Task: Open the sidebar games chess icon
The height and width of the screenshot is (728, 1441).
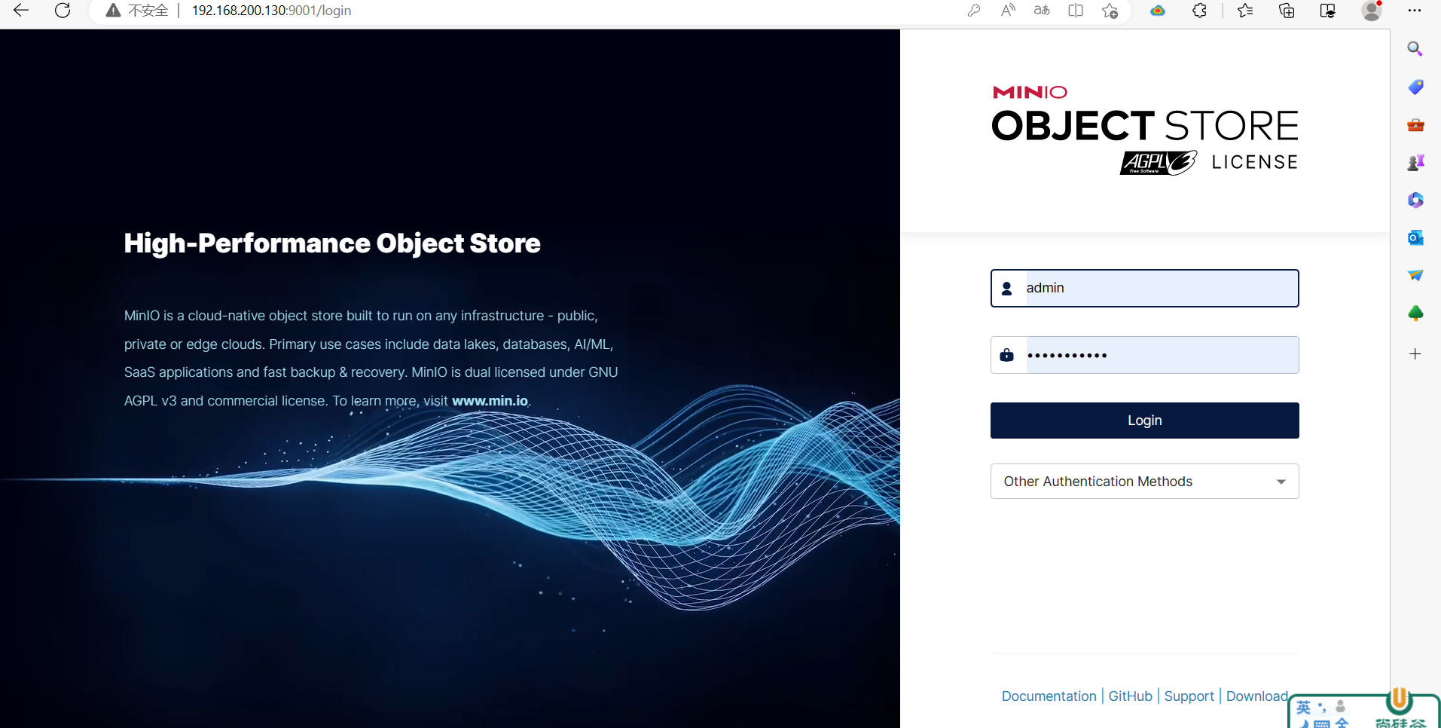Action: point(1415,162)
